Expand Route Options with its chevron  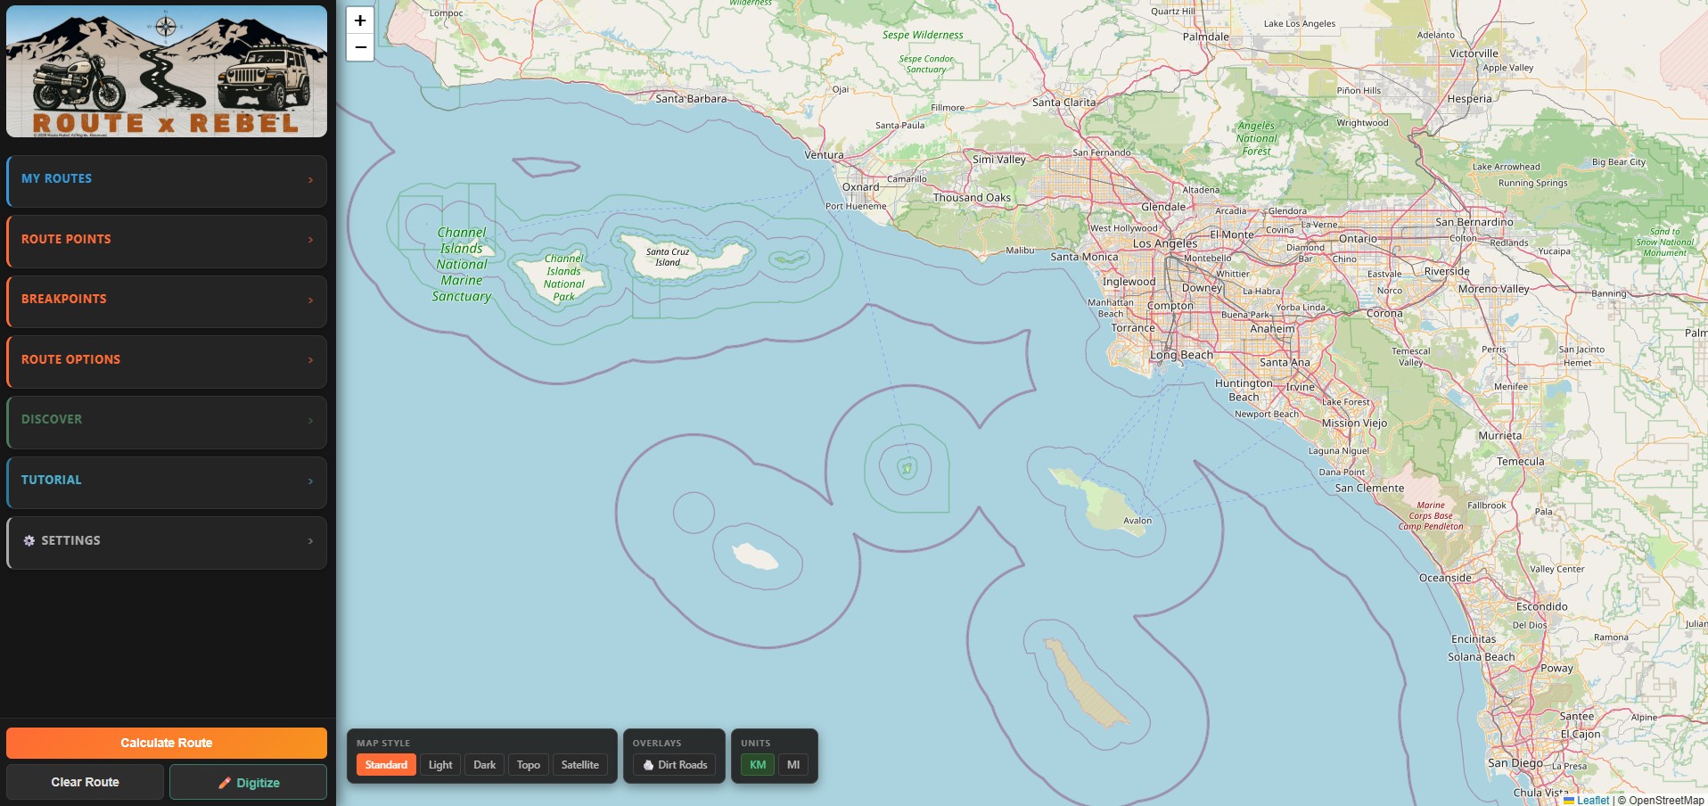tap(310, 360)
